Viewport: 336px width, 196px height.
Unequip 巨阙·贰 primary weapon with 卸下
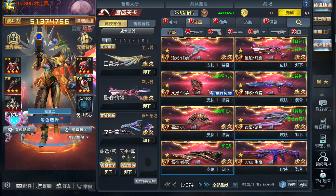pyautogui.click(x=147, y=72)
